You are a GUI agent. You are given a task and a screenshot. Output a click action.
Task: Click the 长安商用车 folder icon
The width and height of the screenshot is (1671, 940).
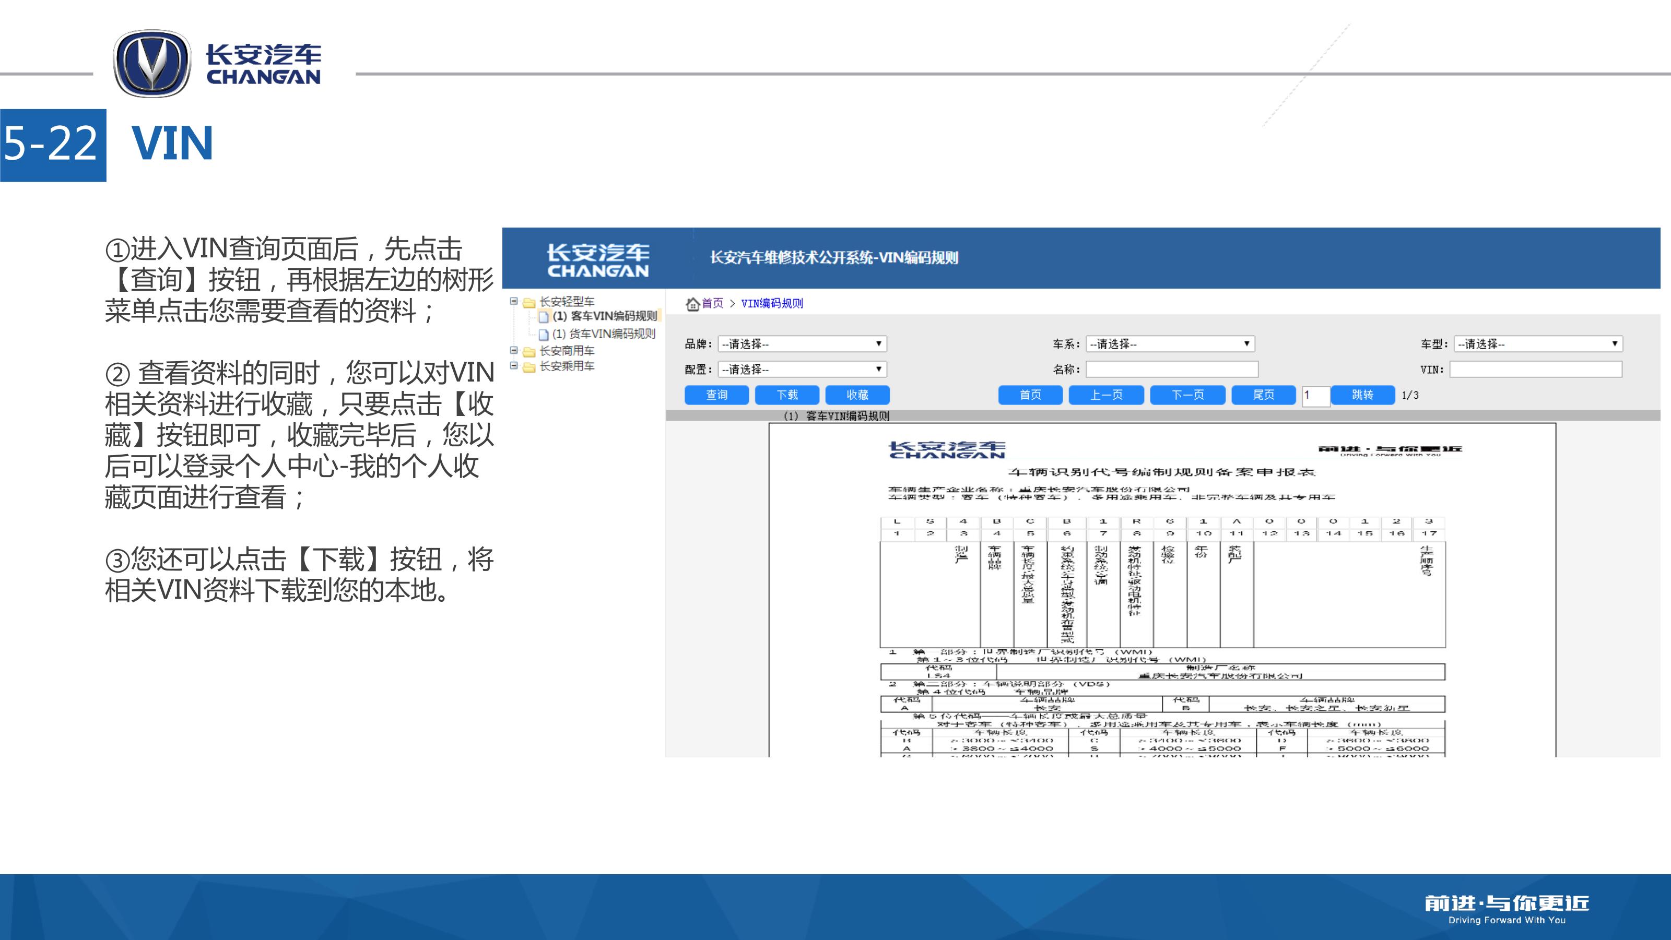528,351
